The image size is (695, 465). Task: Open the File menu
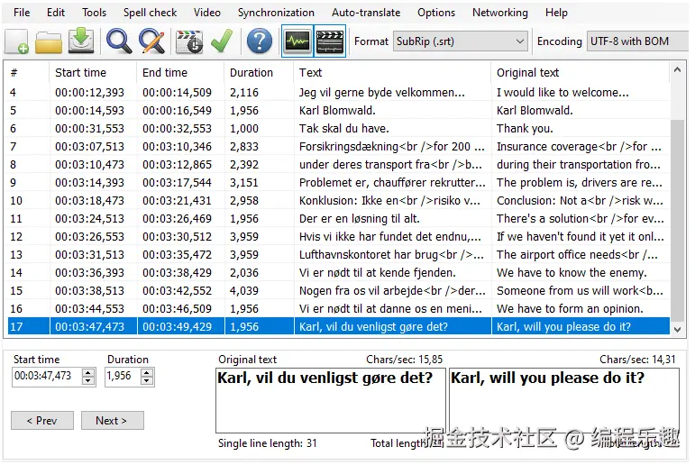point(22,13)
